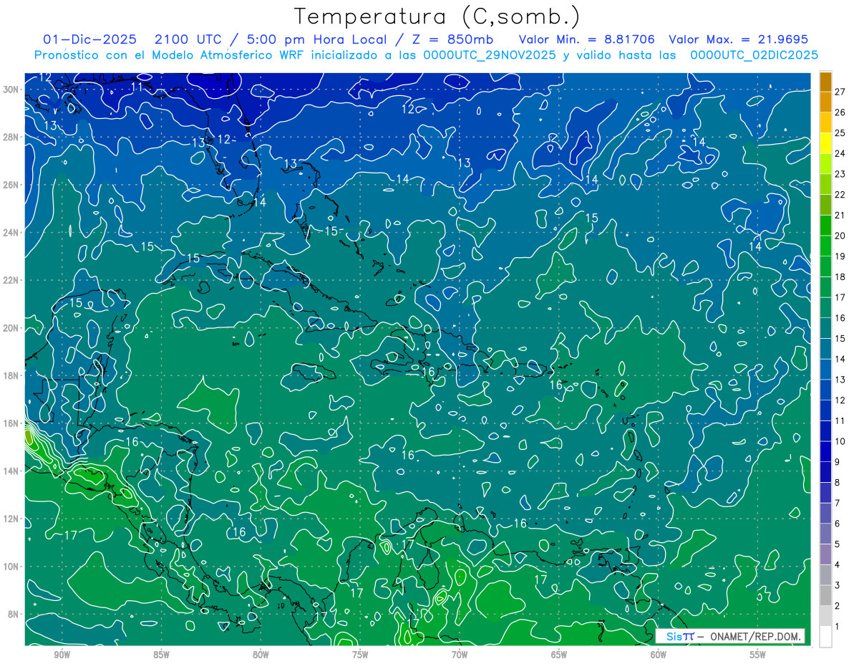Click the '28N' latitude axis label
859x664 pixels.
[11, 137]
